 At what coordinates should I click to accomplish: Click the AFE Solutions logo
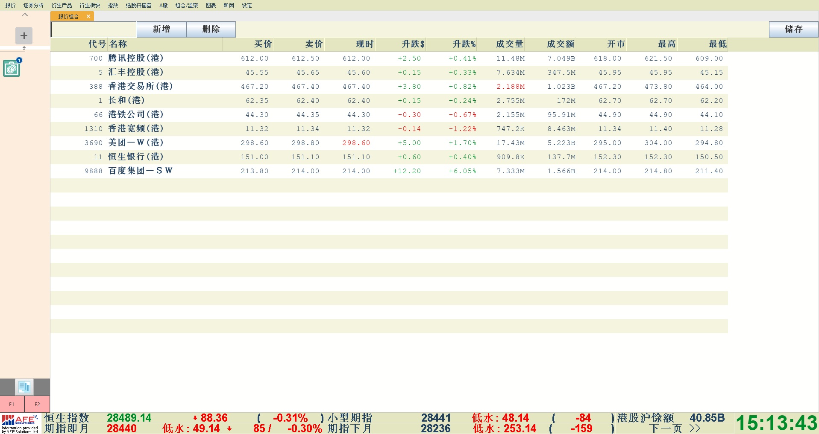tap(20, 423)
